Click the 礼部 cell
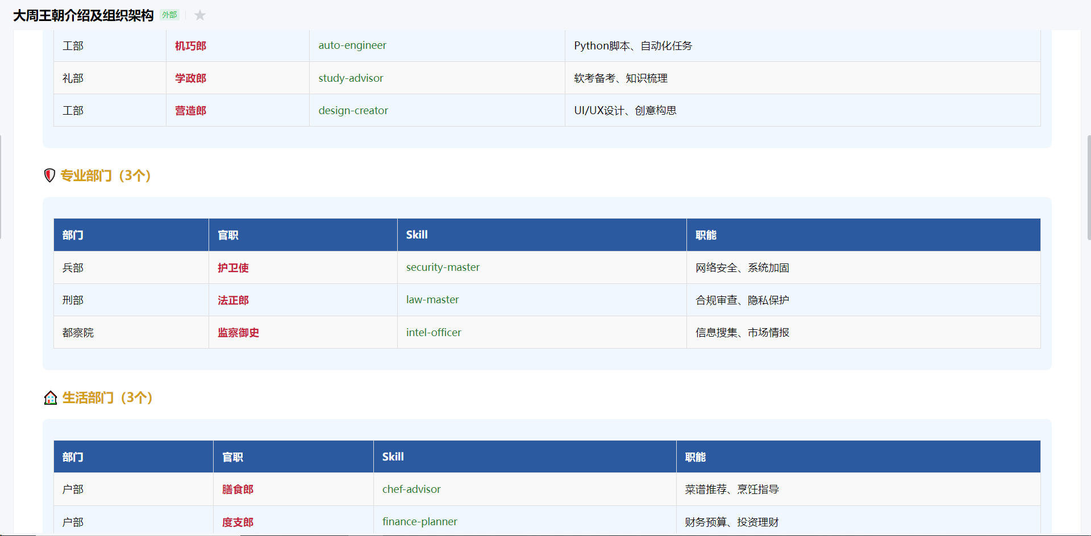The width and height of the screenshot is (1091, 536). click(110, 78)
